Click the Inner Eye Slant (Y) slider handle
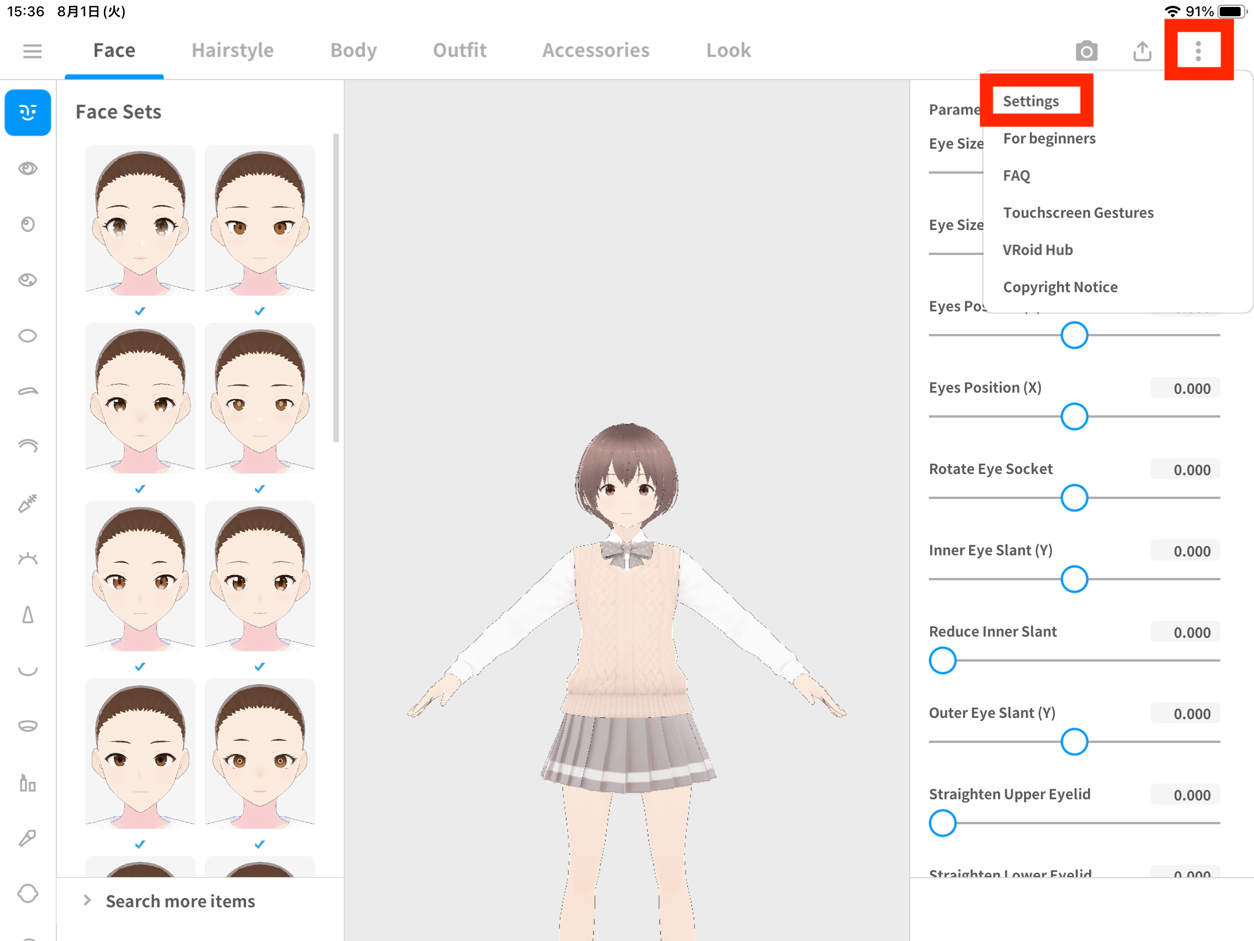The image size is (1254, 941). tap(1074, 579)
